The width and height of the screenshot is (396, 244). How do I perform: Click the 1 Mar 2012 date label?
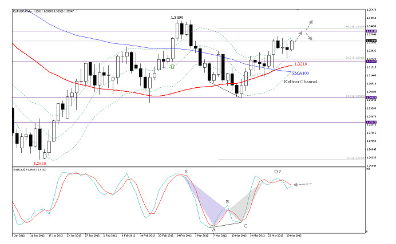[201, 235]
